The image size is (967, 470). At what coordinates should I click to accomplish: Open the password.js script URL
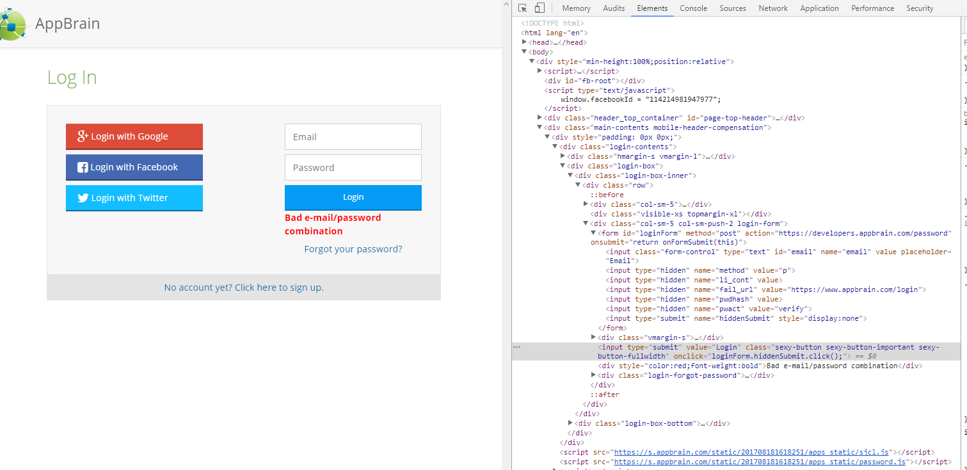(761, 462)
